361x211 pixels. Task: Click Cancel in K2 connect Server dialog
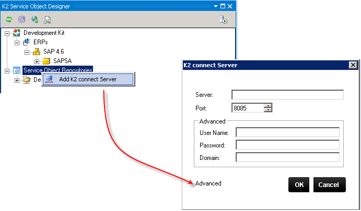[x=330, y=185]
